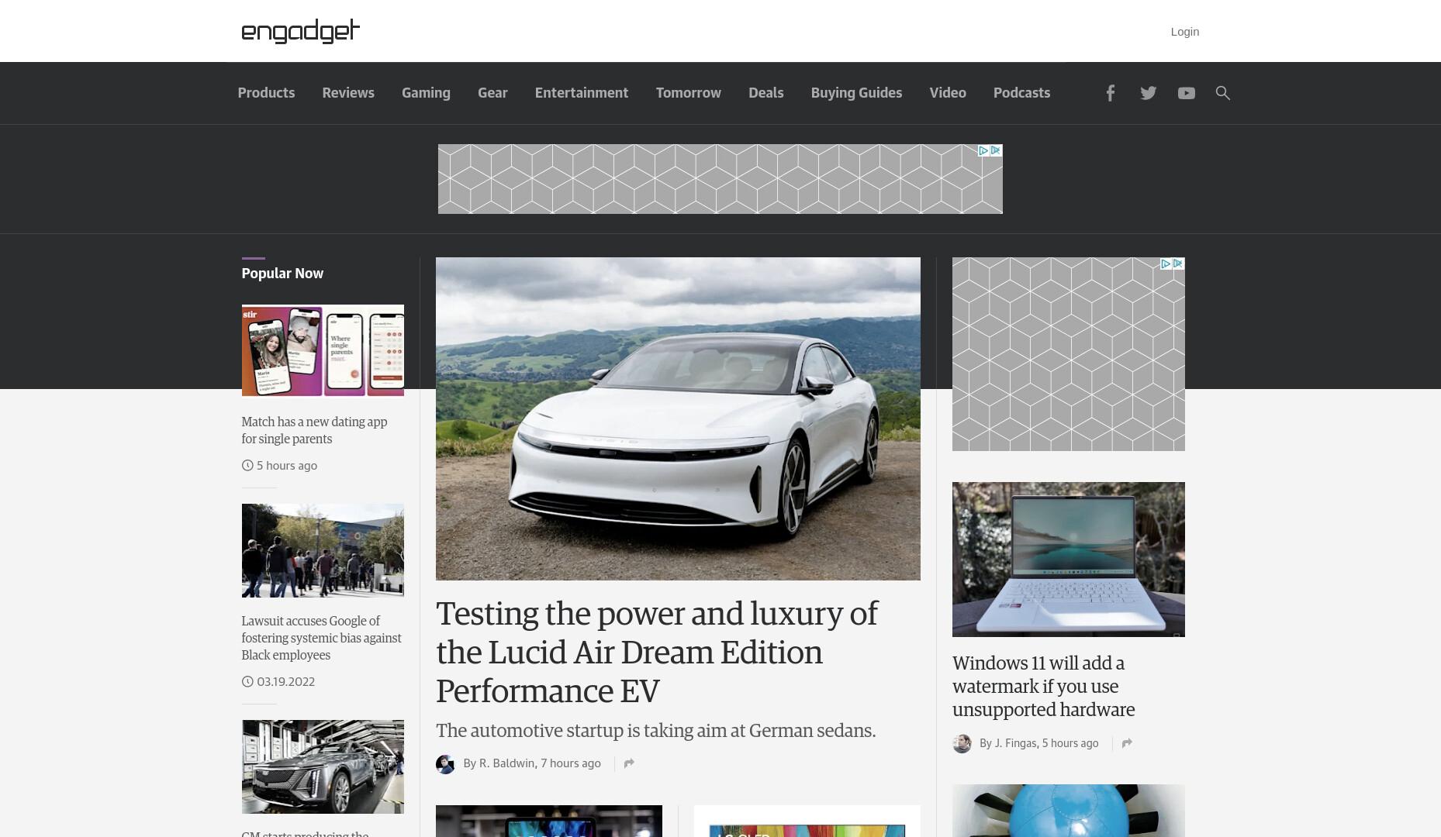Open Engadget's YouTube channel icon

click(x=1186, y=93)
